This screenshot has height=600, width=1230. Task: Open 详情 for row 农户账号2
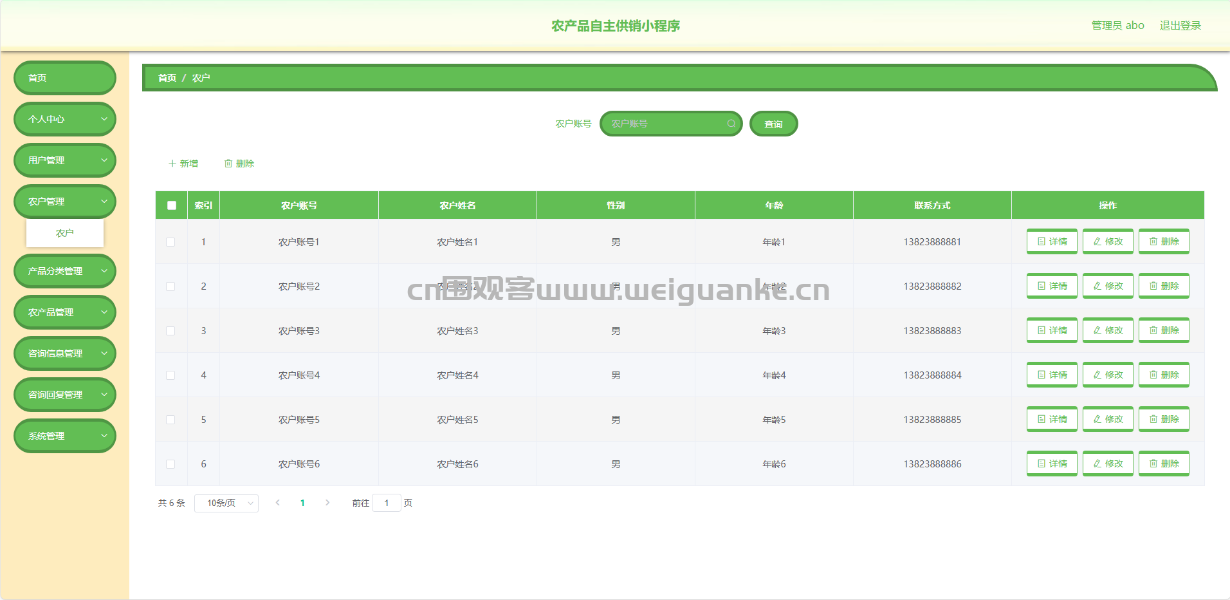1052,286
